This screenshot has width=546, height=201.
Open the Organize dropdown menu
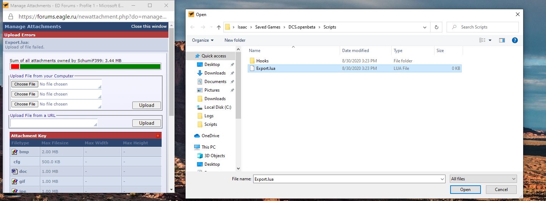tap(203, 40)
